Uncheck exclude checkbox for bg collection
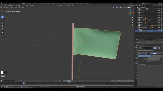Screen dimensions: 163x91 pos(158,12)
